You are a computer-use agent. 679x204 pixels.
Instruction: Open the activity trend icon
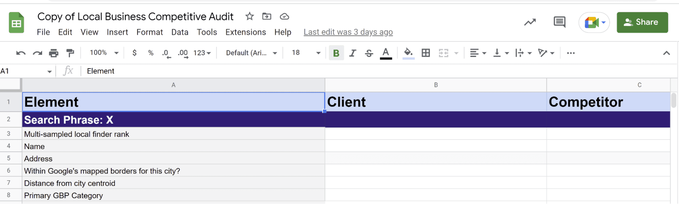click(x=530, y=22)
